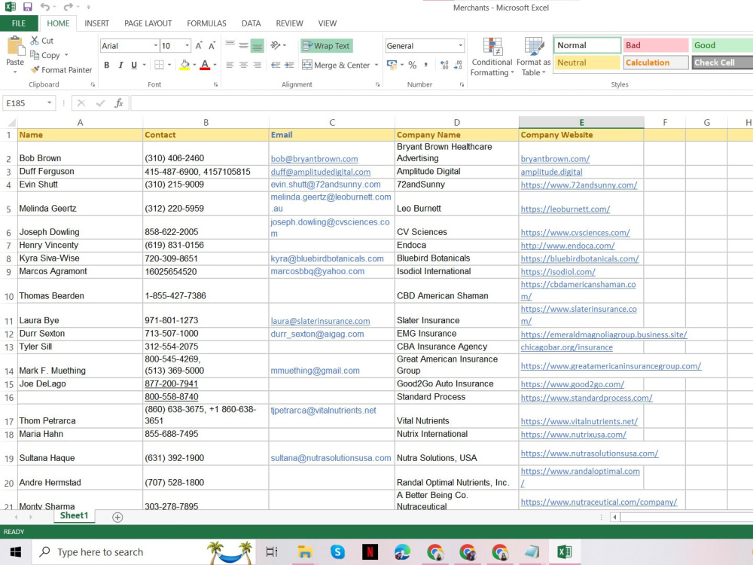Click the Windows Start button

coord(15,551)
